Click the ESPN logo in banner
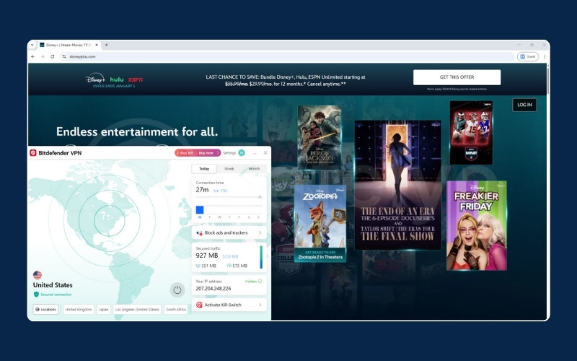The image size is (577, 361). tap(136, 79)
